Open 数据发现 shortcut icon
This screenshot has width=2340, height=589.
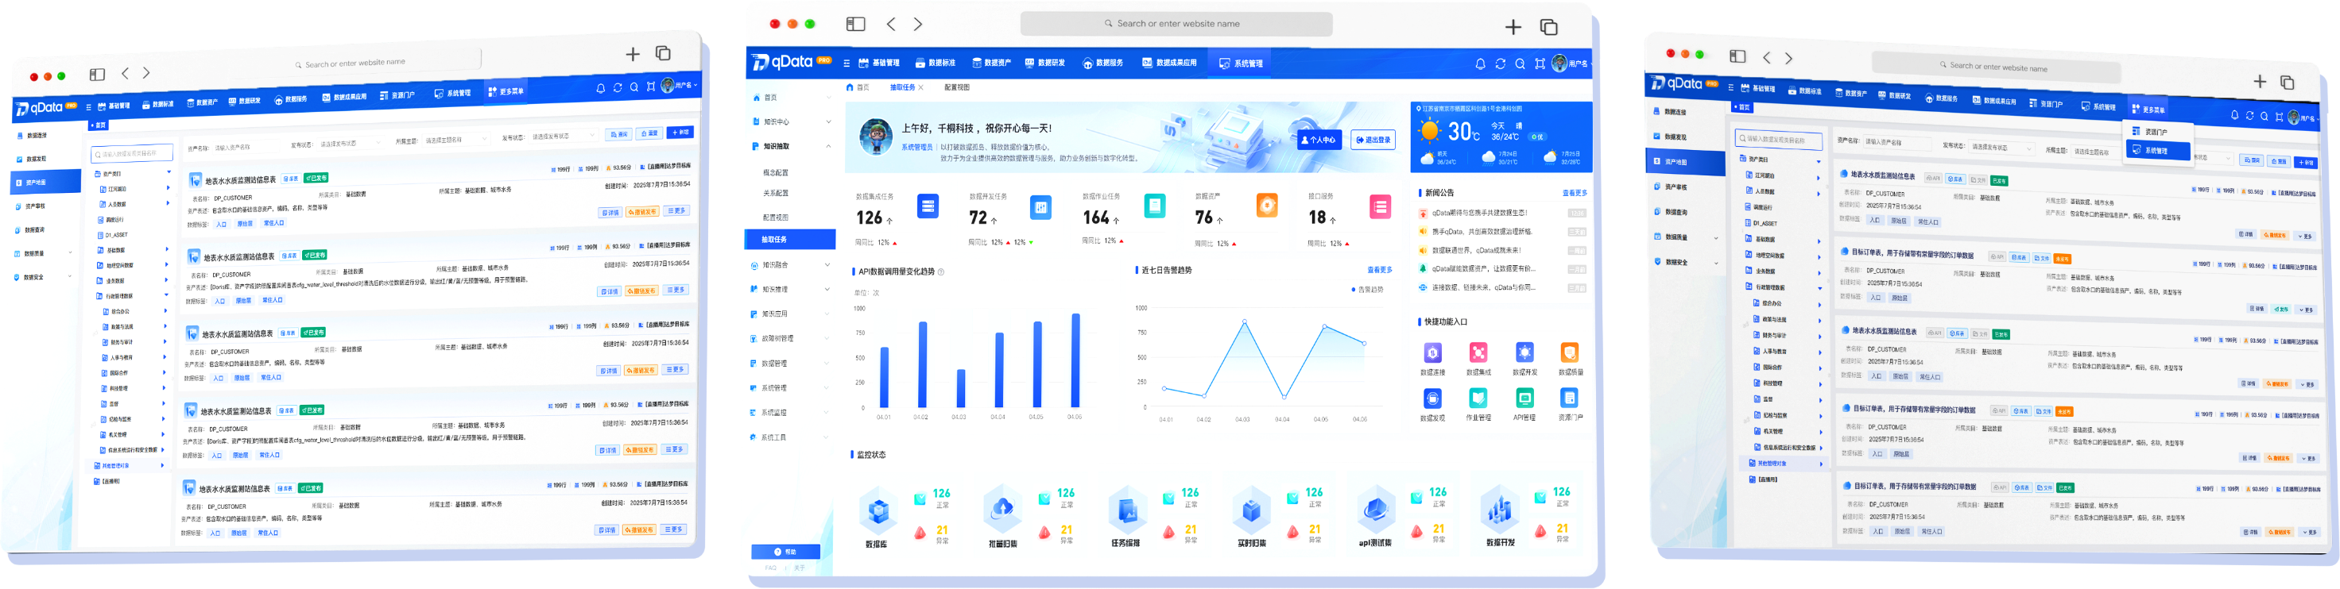(x=1432, y=398)
